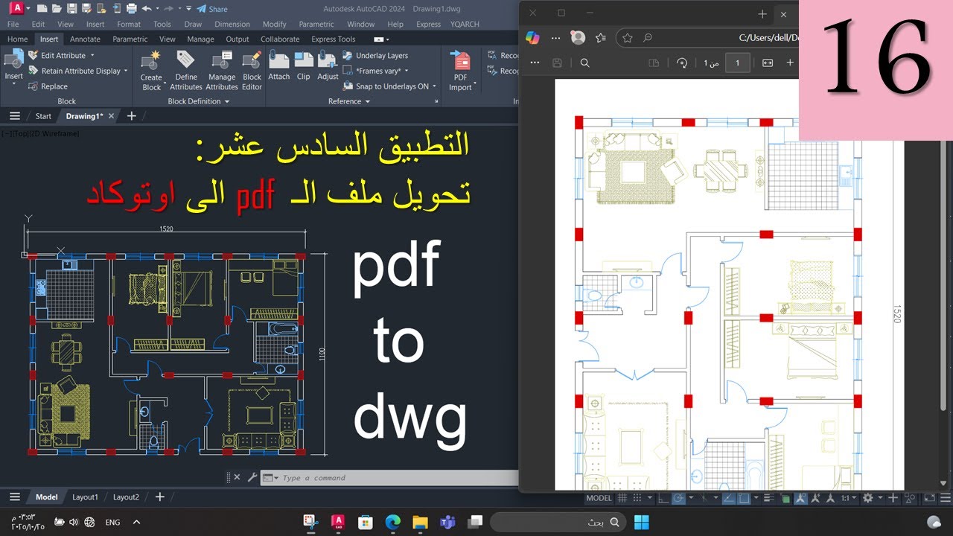The width and height of the screenshot is (953, 536).
Task: Switch to the Annotate ribbon tab
Action: coord(85,39)
